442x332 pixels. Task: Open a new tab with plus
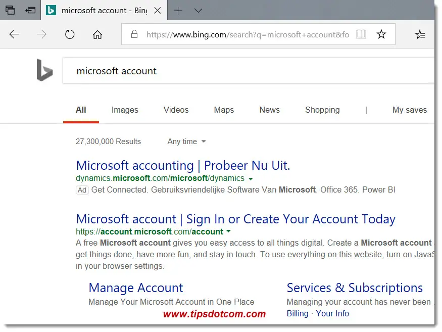tap(178, 11)
